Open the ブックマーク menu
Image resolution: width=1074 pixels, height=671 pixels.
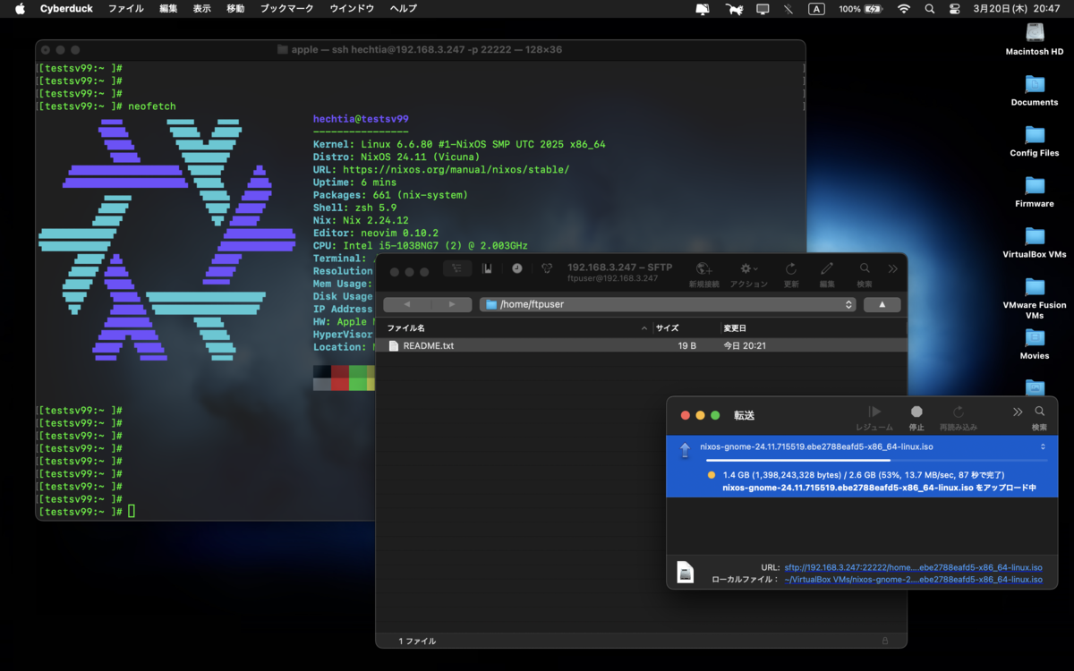[286, 8]
